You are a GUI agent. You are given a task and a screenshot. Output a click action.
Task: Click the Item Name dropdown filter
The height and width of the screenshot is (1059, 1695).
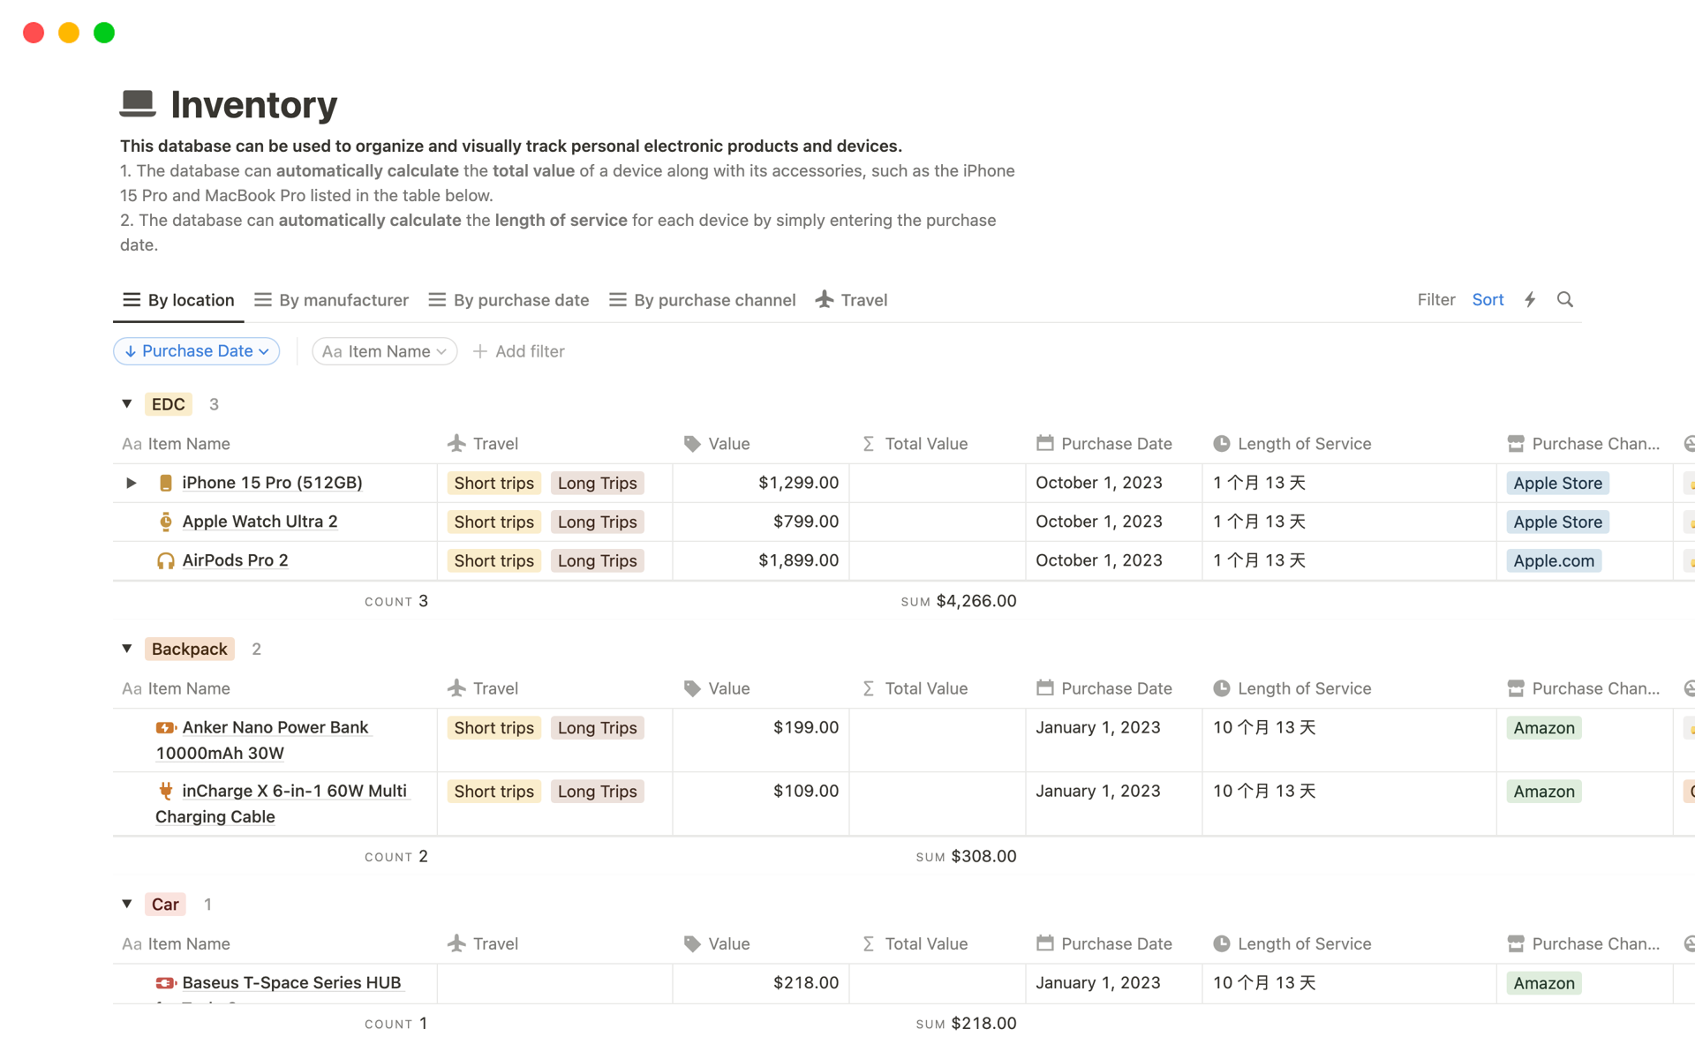coord(380,351)
